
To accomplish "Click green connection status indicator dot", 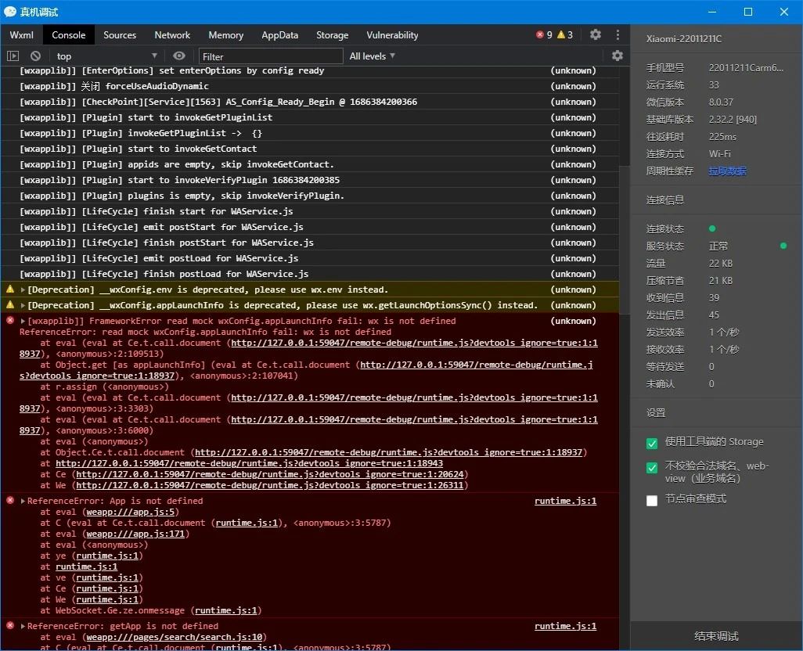I will 712,228.
